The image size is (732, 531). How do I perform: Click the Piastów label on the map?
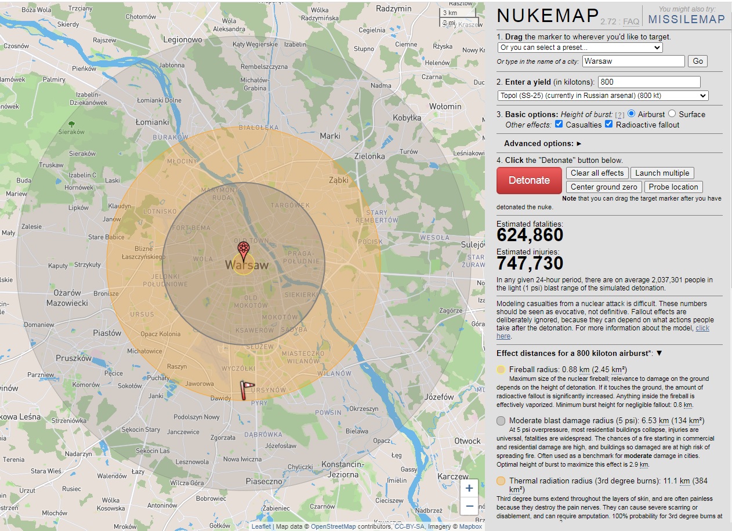tap(107, 333)
